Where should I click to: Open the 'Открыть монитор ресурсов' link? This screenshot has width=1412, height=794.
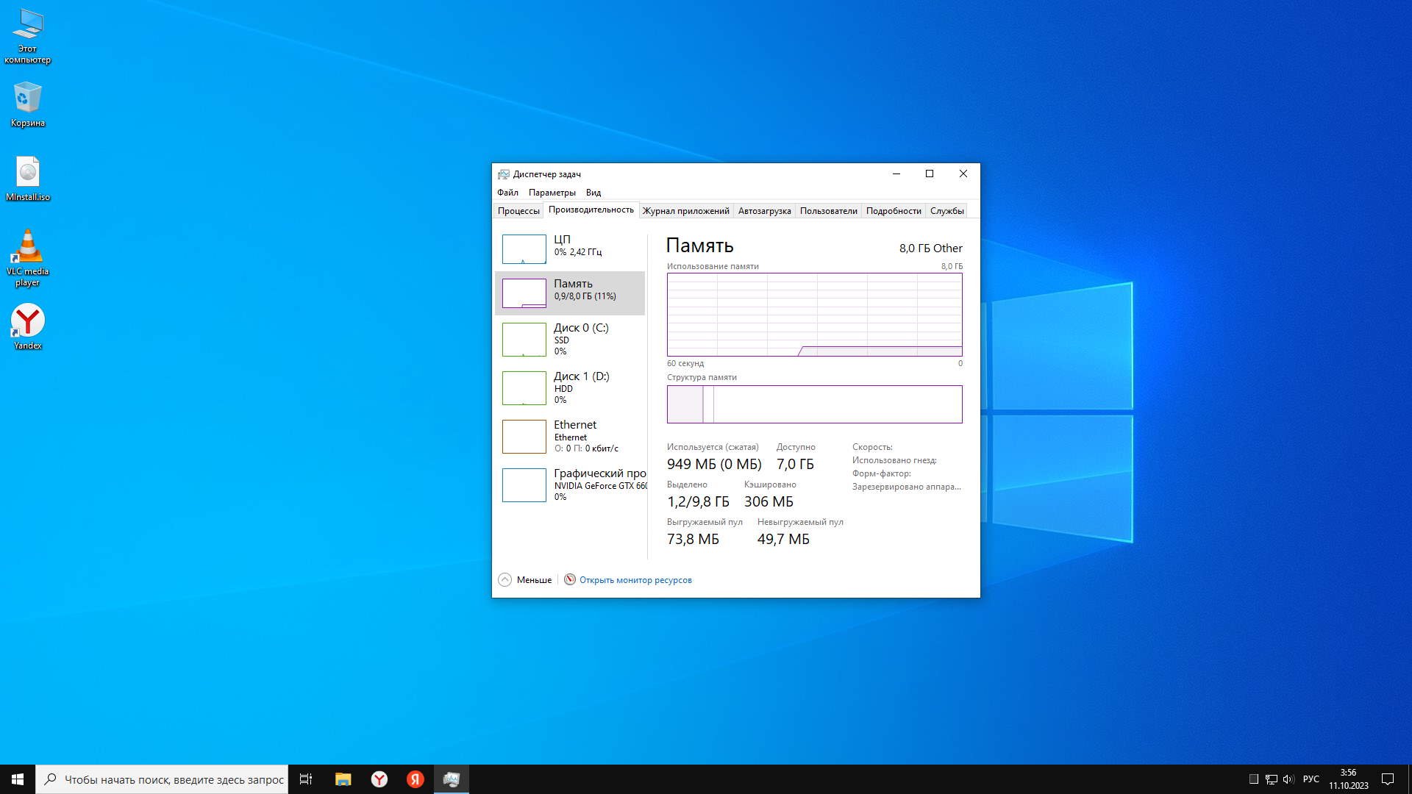pyautogui.click(x=635, y=580)
